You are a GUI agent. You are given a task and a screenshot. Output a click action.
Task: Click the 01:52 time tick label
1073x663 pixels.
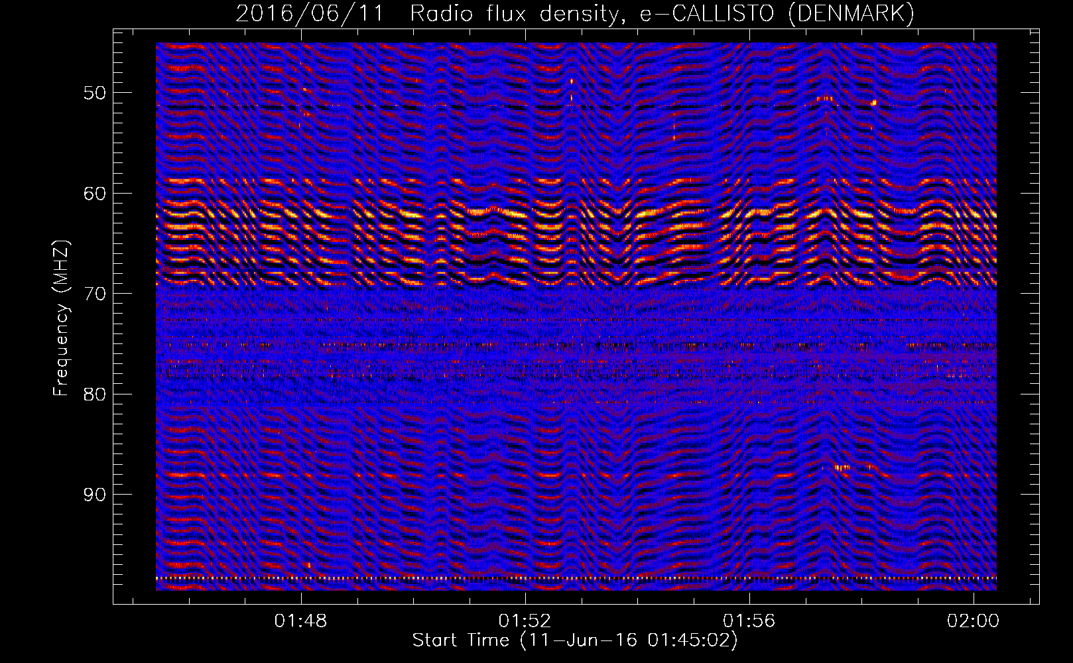[525, 621]
